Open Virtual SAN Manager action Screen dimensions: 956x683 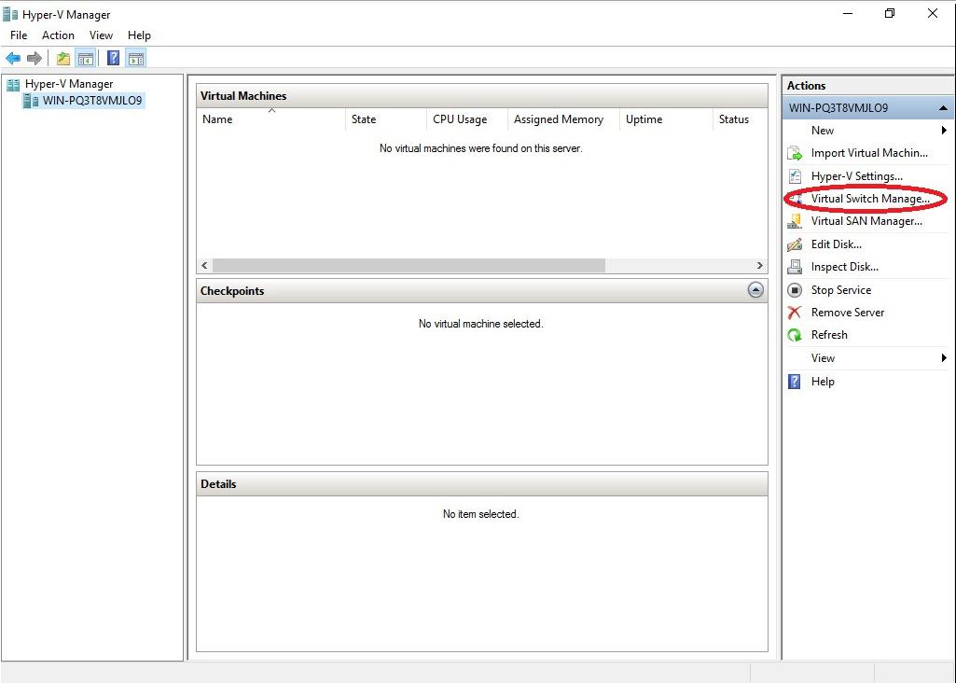pos(866,221)
